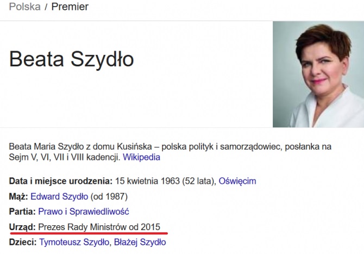Image resolution: width=364 pixels, height=254 pixels.
Task: Follow the Oświęcim birthplace link
Action: click(237, 181)
